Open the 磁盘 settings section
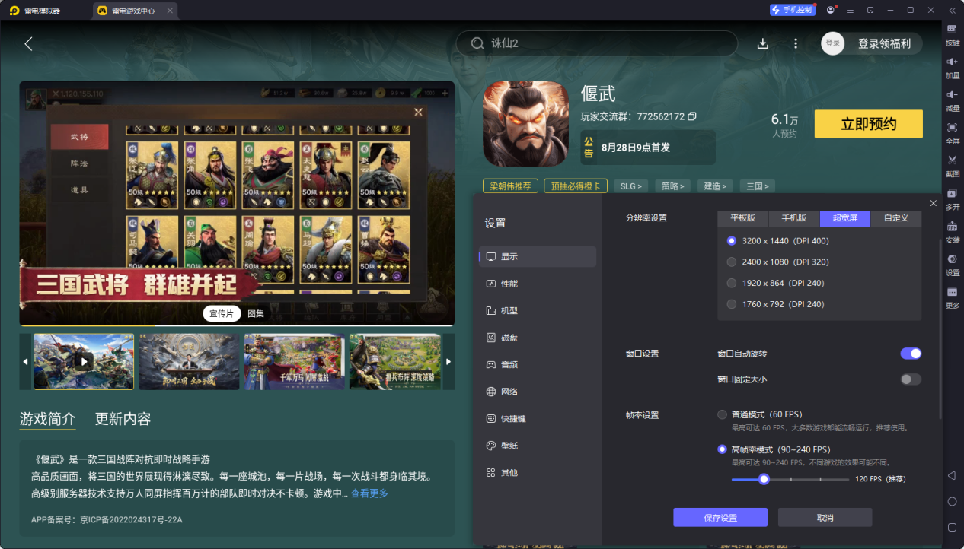 point(538,338)
